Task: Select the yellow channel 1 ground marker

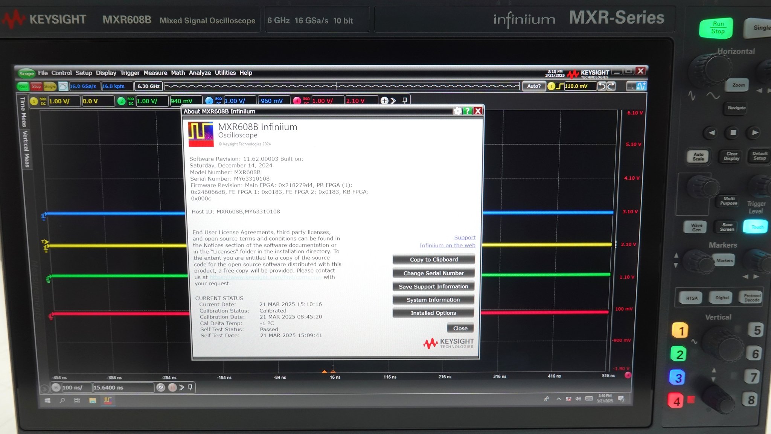Action: point(46,248)
